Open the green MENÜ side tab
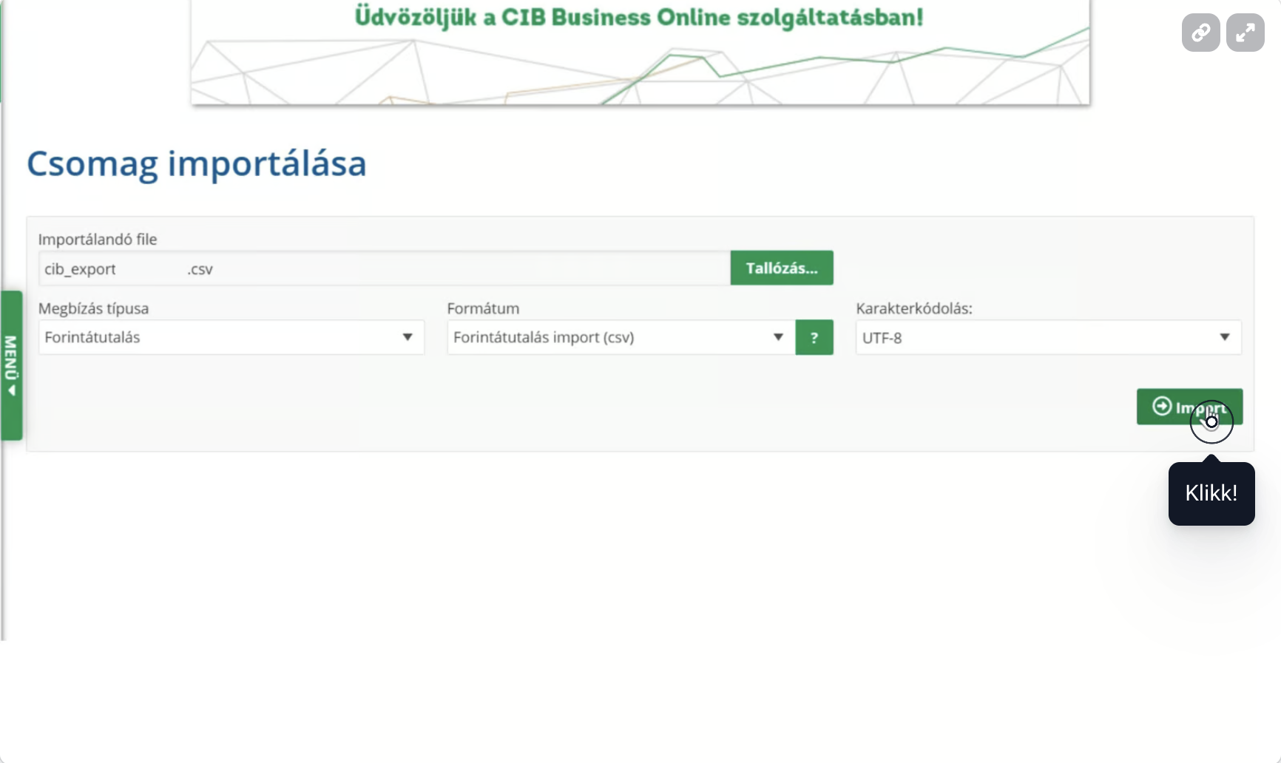This screenshot has height=763, width=1281. tap(11, 365)
